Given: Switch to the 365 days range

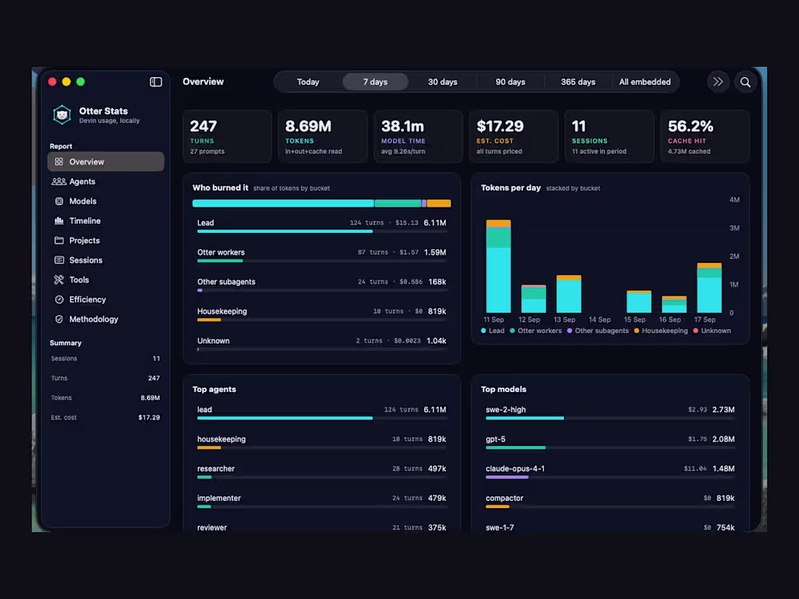Looking at the screenshot, I should click(x=578, y=82).
